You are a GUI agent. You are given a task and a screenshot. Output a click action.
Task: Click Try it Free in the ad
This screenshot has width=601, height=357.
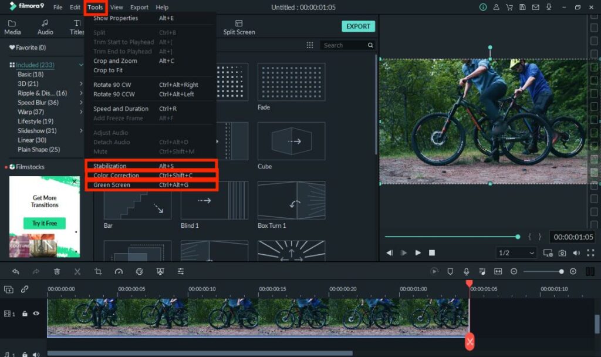45,223
